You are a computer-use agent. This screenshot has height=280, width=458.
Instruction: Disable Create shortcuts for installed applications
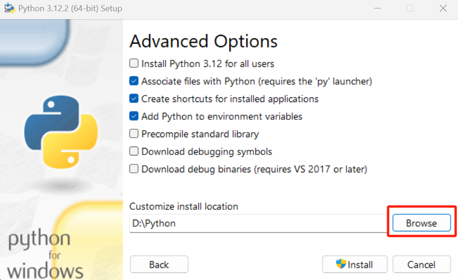tap(134, 99)
